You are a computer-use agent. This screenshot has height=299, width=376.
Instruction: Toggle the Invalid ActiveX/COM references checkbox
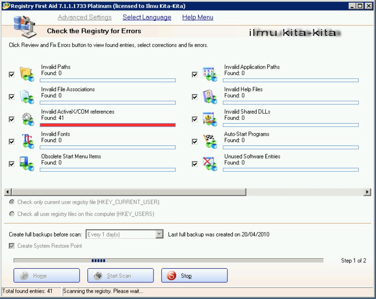click(12, 119)
